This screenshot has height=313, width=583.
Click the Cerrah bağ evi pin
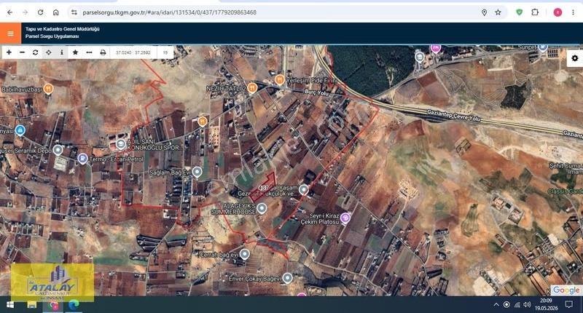pyautogui.click(x=244, y=254)
